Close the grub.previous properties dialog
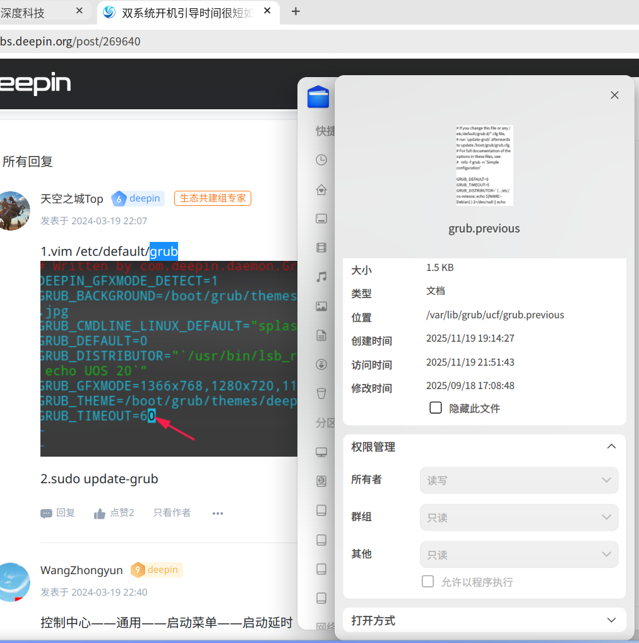 614,95
